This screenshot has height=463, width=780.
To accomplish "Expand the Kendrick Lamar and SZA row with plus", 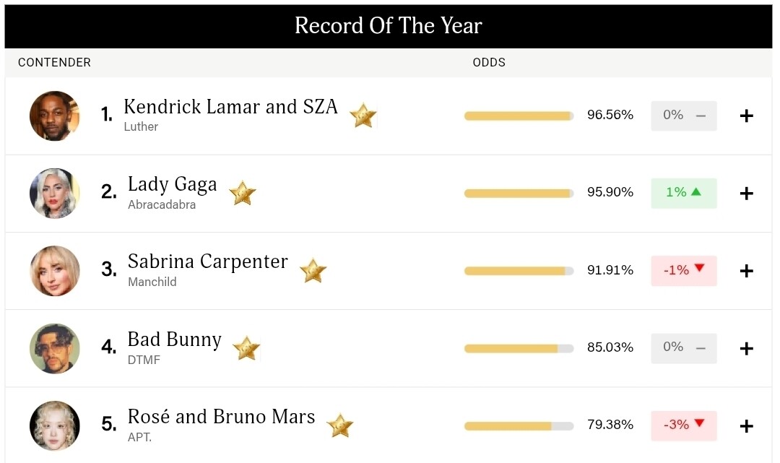I will pyautogui.click(x=747, y=116).
